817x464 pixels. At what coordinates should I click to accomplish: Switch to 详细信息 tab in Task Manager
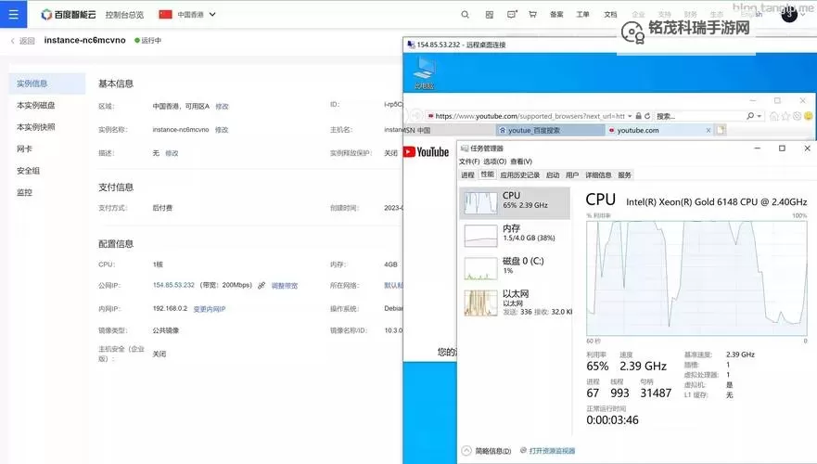[x=598, y=175]
